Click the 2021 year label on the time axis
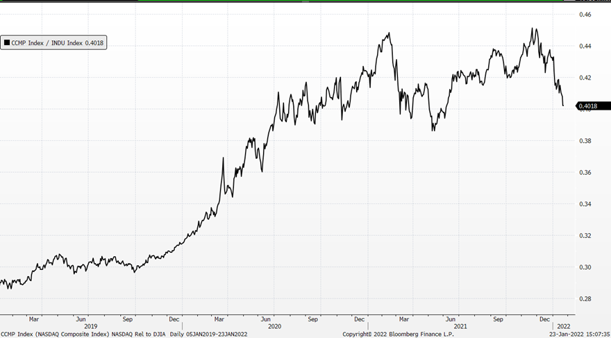Image resolution: width=611 pixels, height=338 pixels. [x=460, y=326]
